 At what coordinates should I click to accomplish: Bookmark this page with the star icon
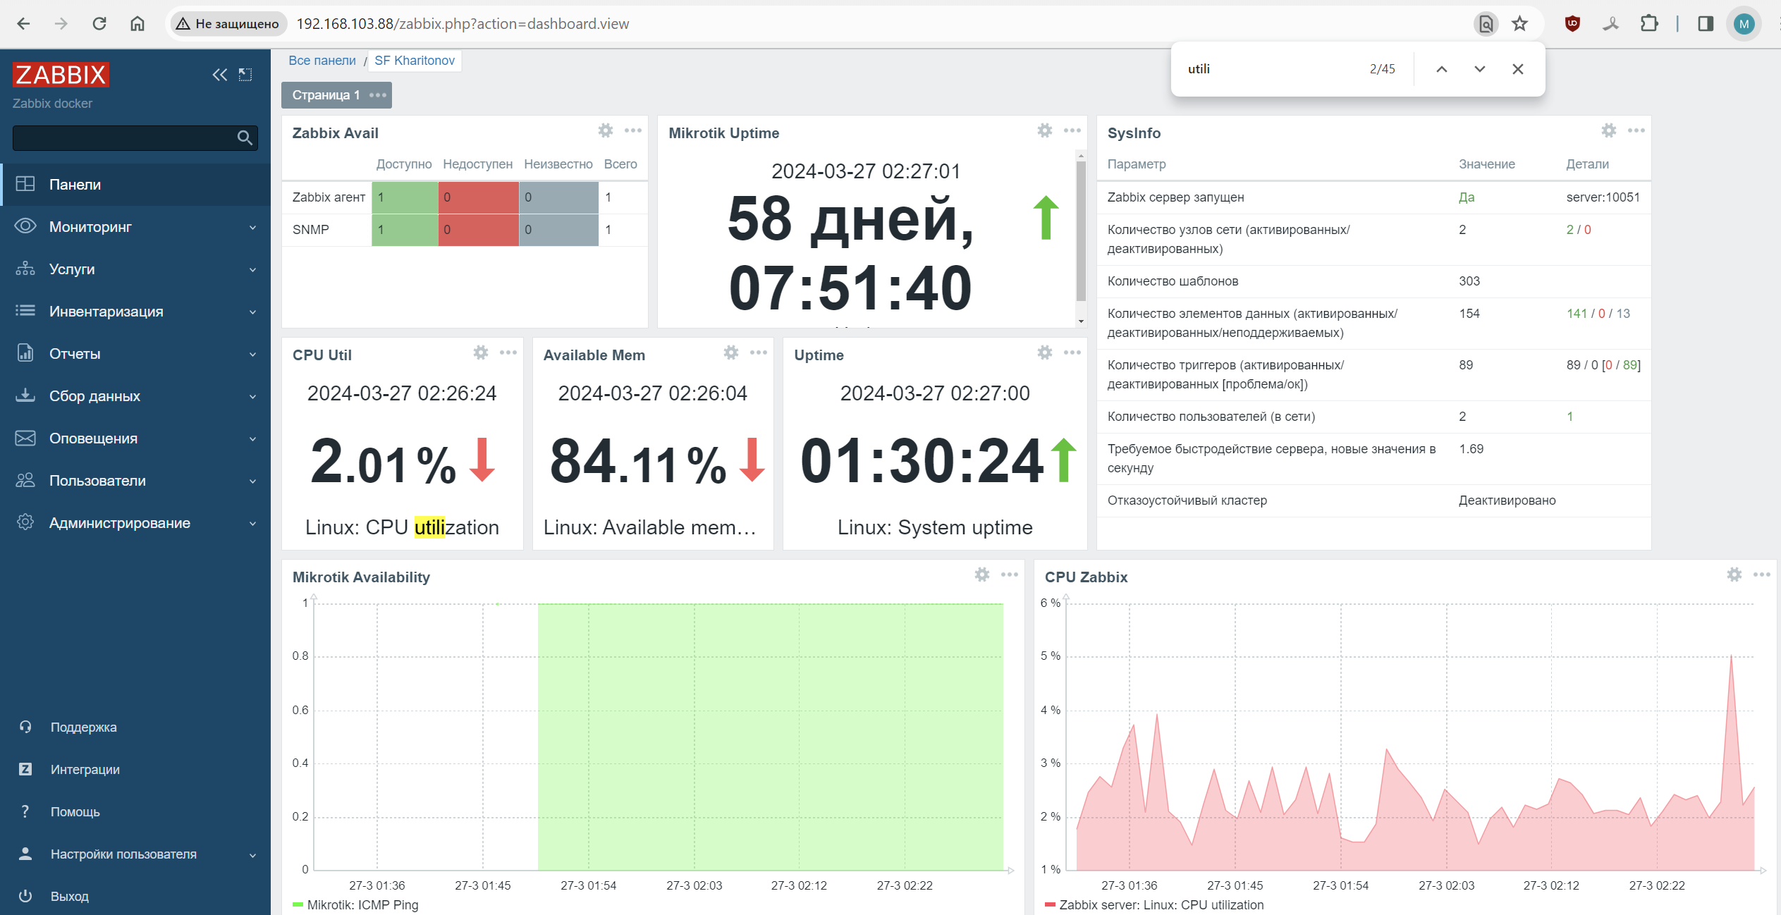click(1520, 24)
